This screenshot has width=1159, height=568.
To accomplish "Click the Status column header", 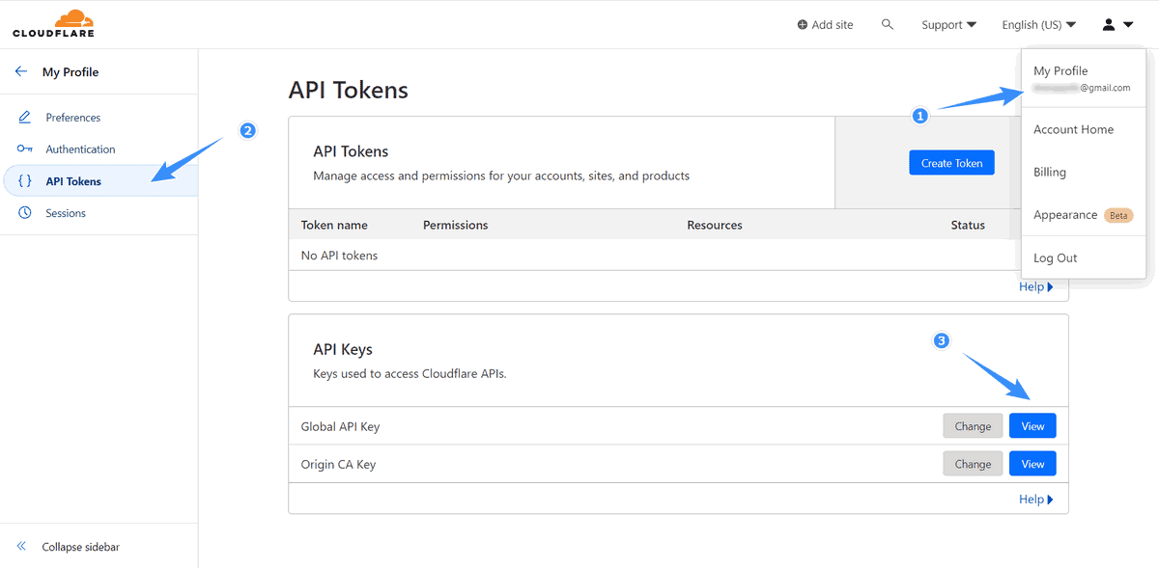I will [968, 225].
